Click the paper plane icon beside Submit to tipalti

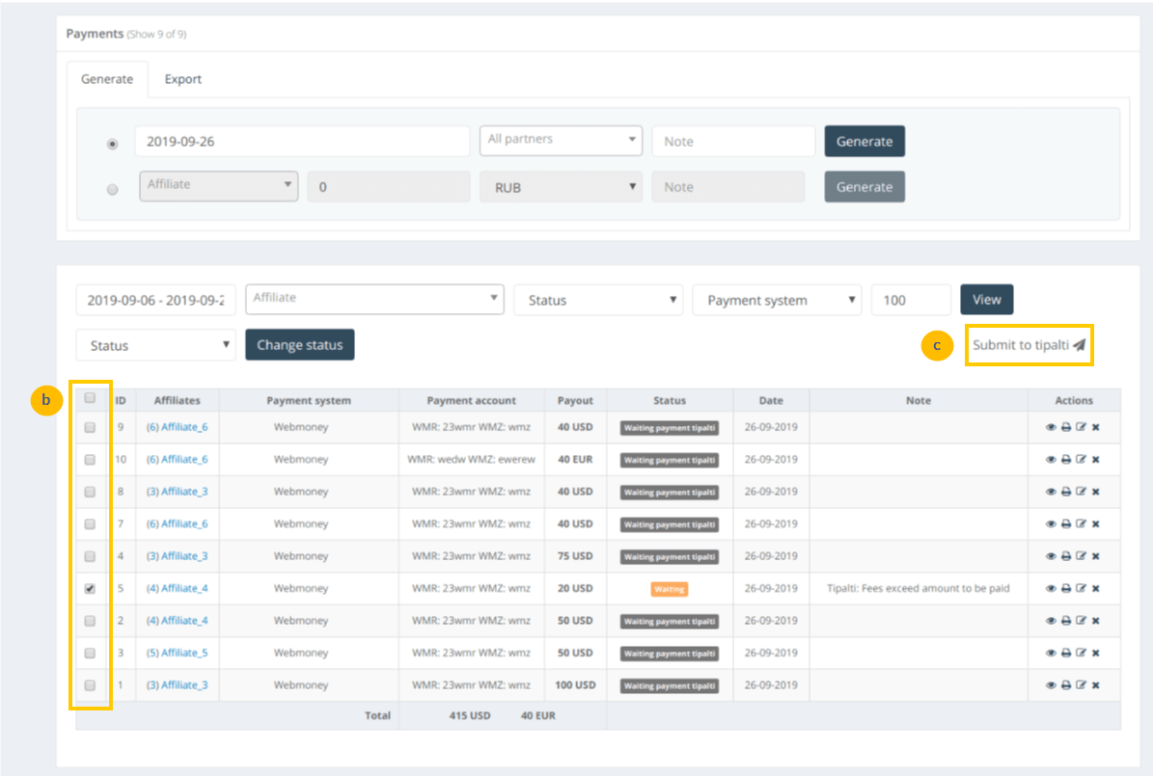click(x=1080, y=345)
